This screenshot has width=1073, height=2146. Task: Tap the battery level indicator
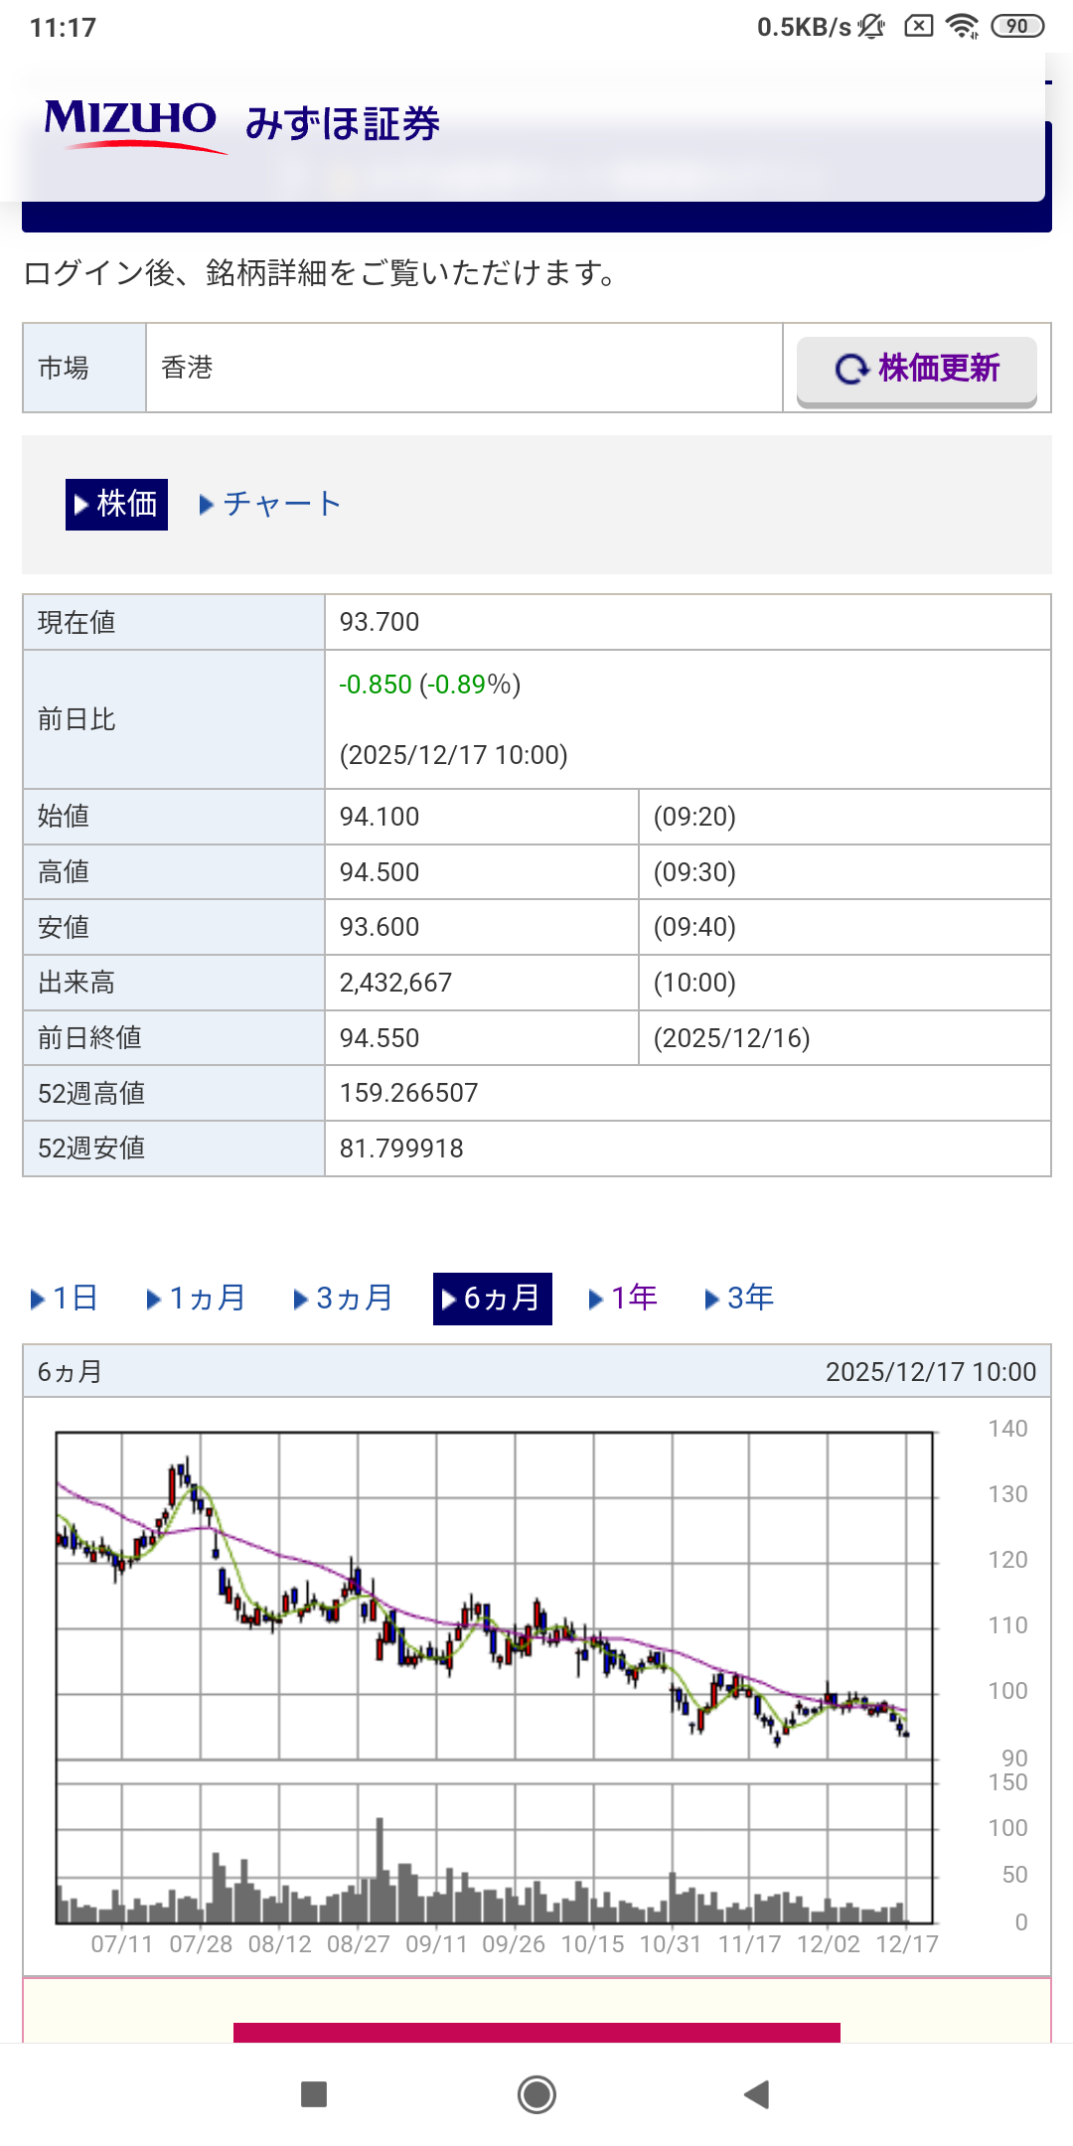pos(1016,27)
